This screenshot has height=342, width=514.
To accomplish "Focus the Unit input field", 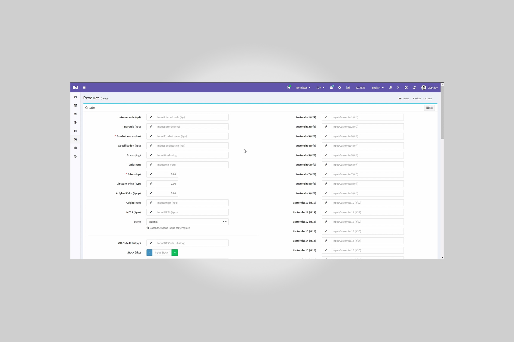I will point(191,165).
